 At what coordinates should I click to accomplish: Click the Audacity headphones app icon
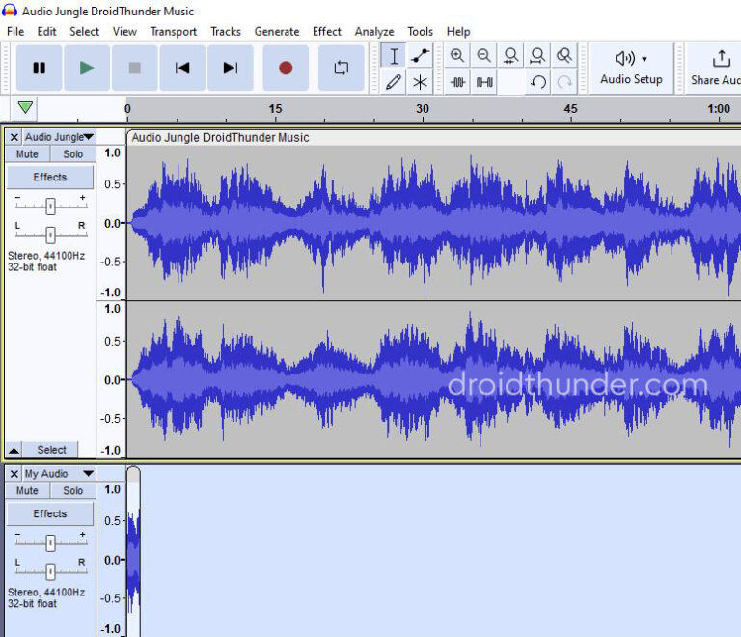10,11
